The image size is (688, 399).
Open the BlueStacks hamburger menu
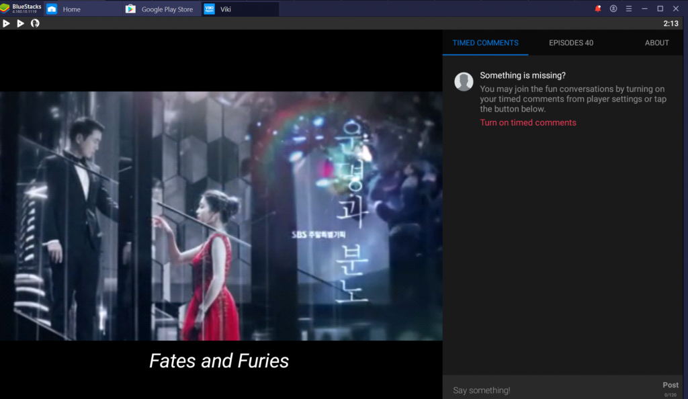coord(629,8)
